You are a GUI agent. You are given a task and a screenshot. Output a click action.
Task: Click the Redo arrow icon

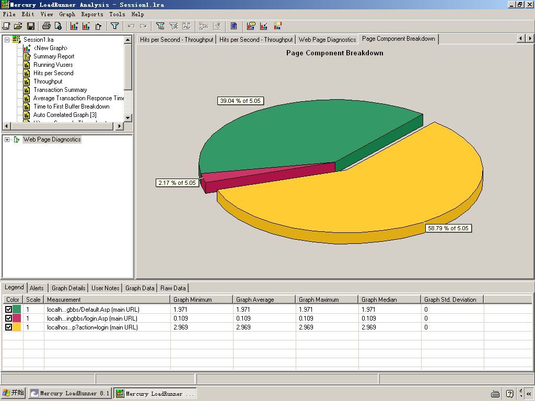click(x=143, y=26)
